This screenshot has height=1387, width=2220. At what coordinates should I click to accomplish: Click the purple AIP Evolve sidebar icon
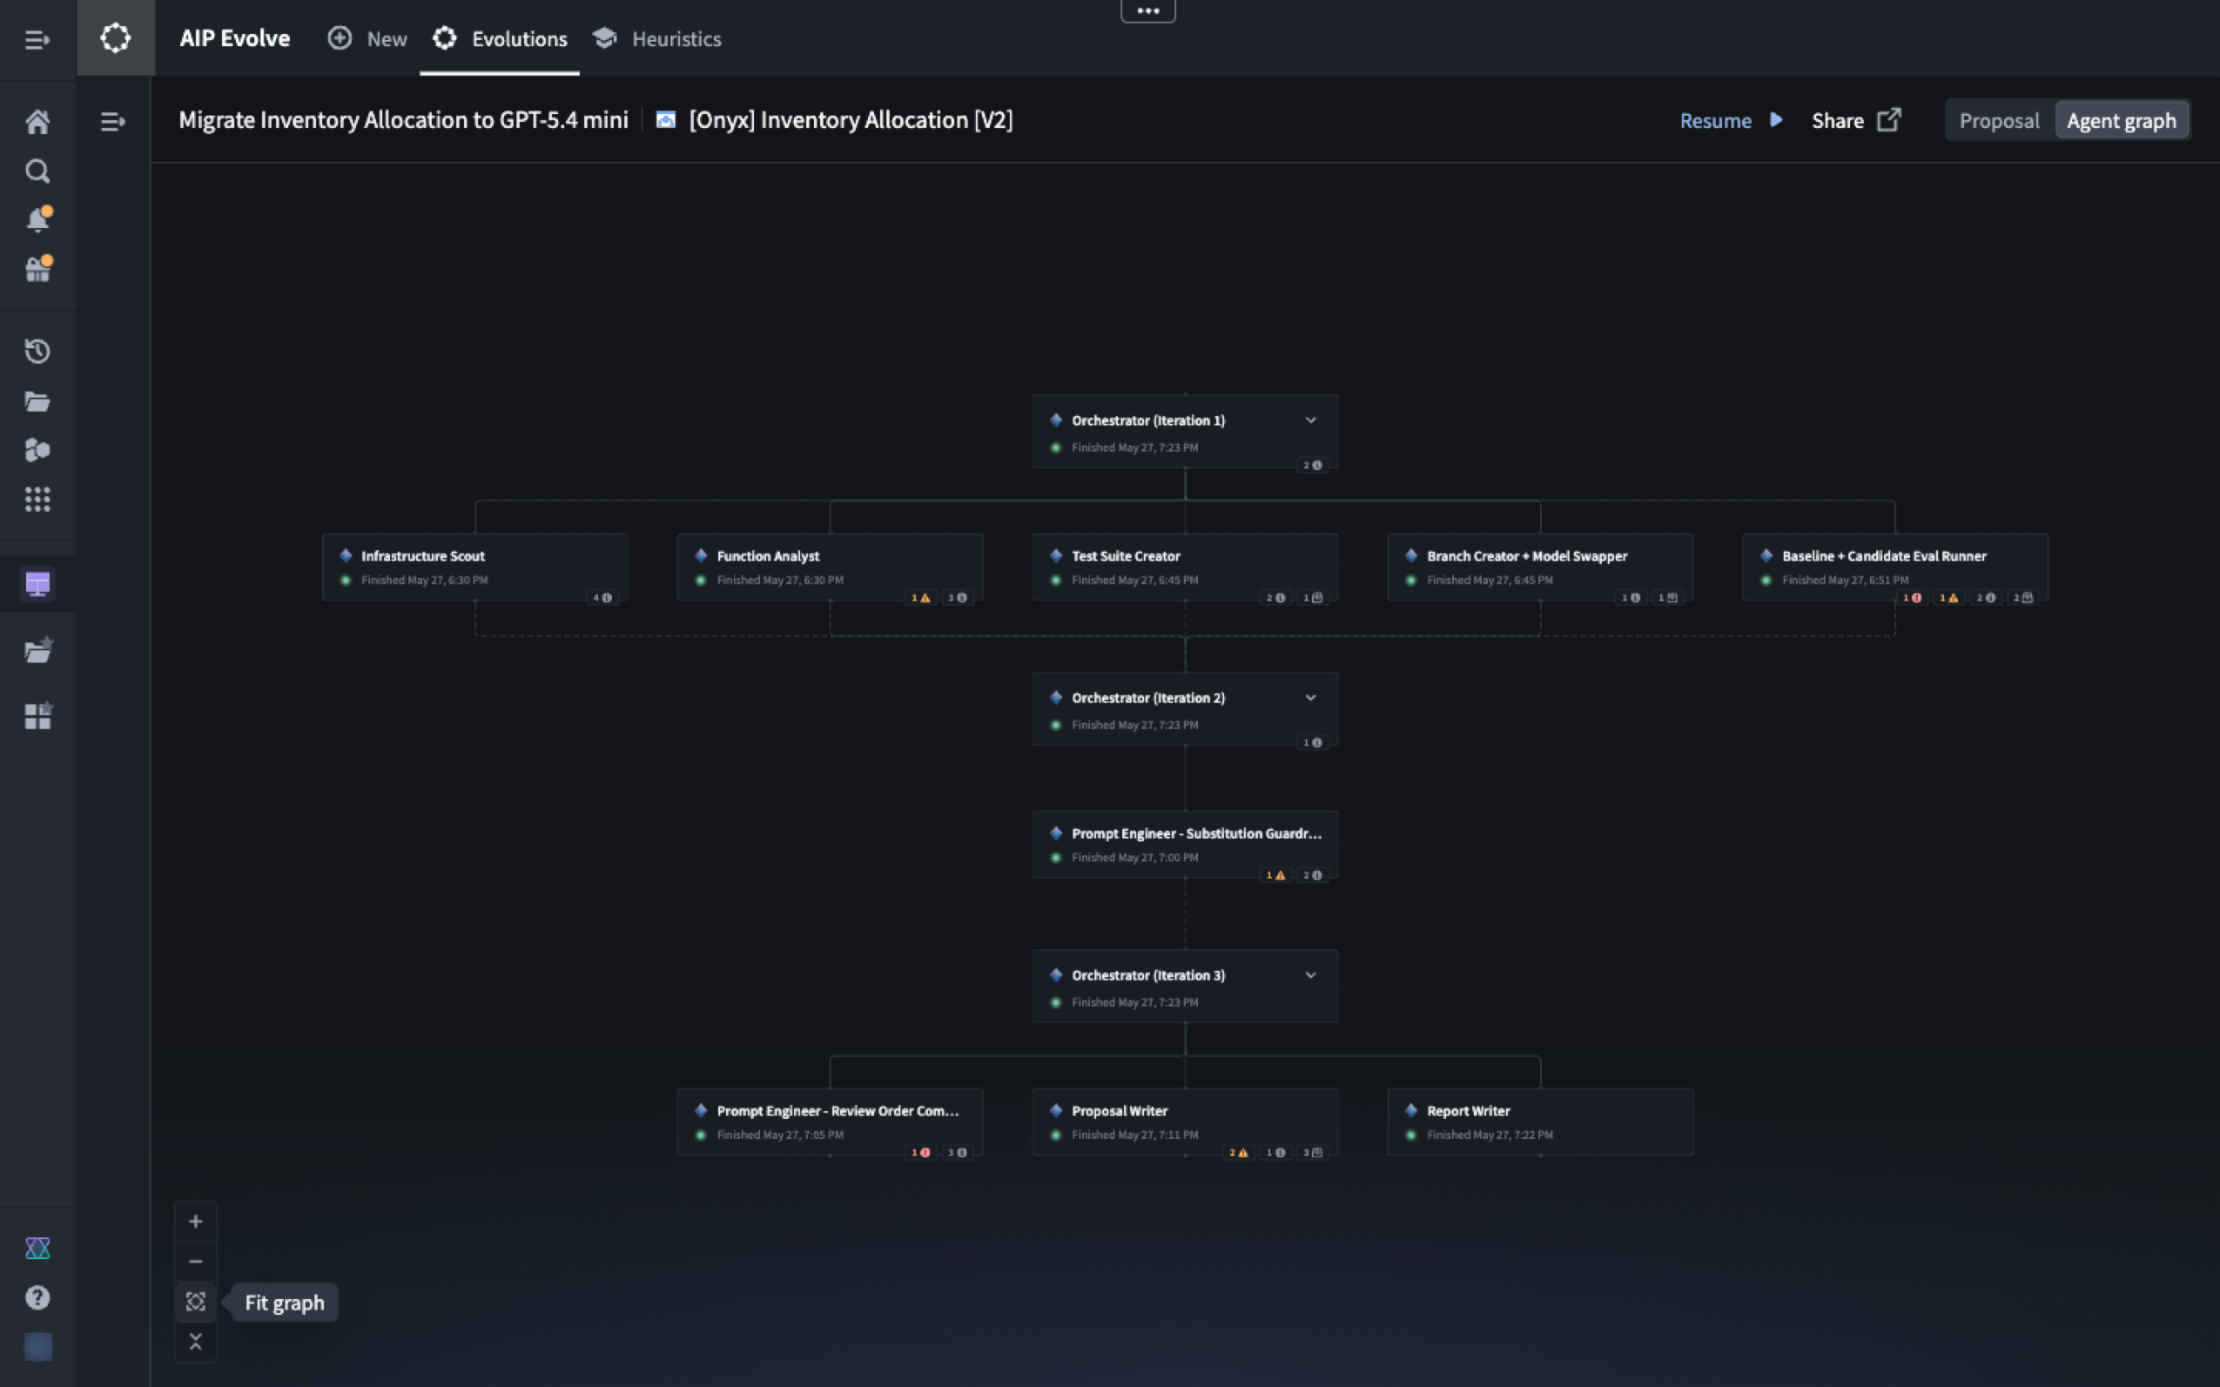[37, 584]
